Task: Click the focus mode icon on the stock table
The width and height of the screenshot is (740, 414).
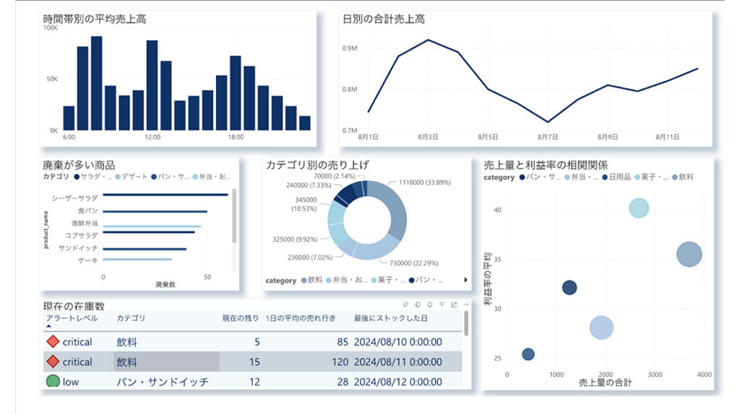Action: point(454,304)
